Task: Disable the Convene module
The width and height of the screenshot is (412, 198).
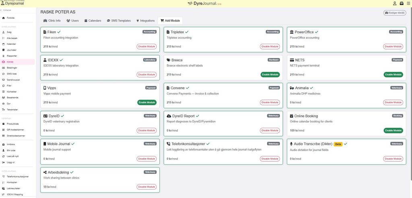Action: 270,102
